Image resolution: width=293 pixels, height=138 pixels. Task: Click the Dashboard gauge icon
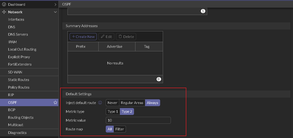click(4, 4)
